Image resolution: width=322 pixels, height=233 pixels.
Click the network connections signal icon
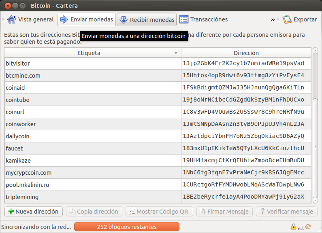(301, 227)
